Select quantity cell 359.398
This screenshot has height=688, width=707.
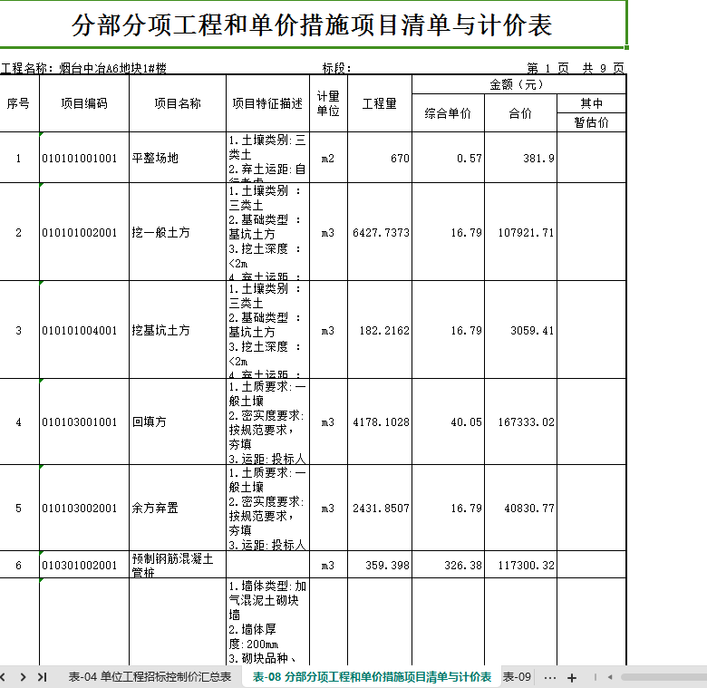click(380, 565)
